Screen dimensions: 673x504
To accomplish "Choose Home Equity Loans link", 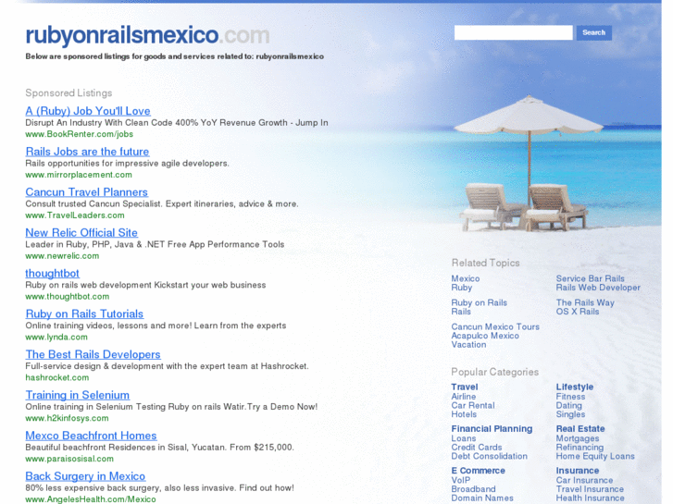I will [595, 457].
